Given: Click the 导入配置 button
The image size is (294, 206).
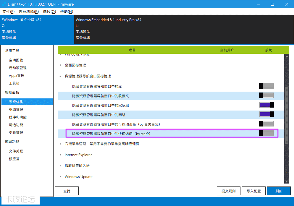Looking at the screenshot, I should click(x=253, y=191).
